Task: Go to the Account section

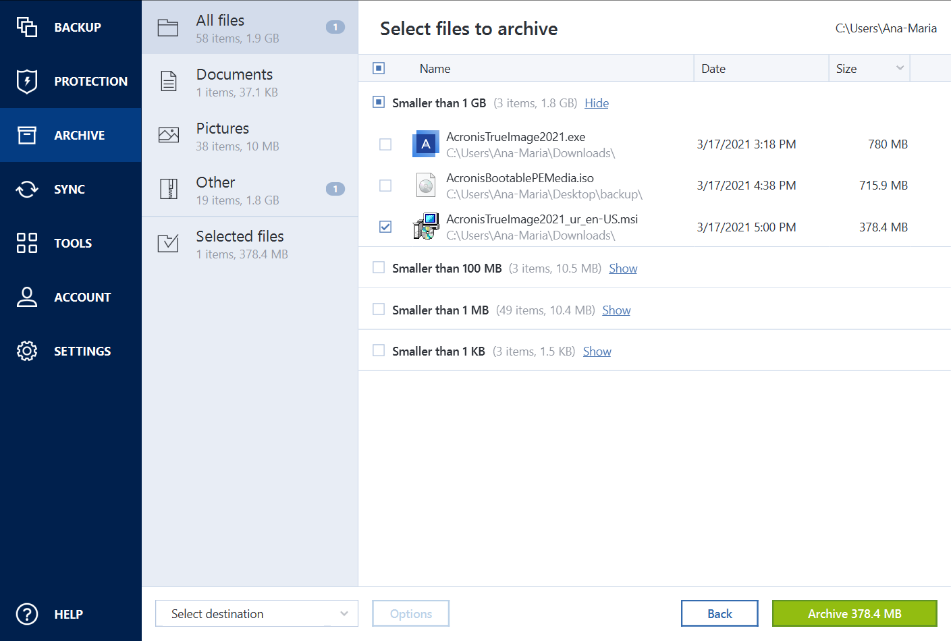Action: [71, 297]
